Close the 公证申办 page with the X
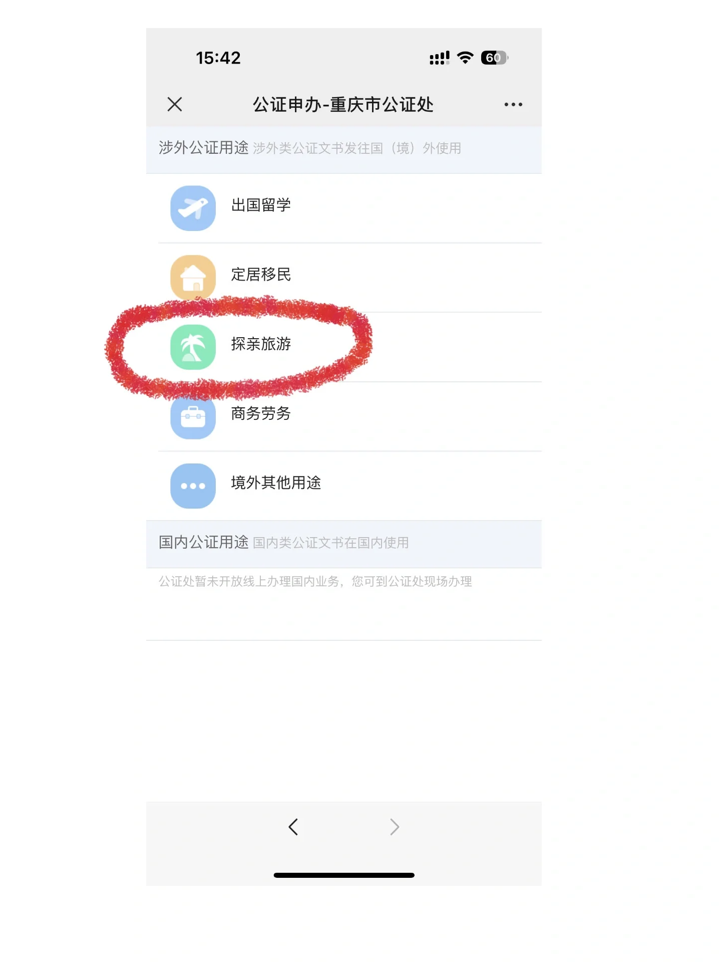721x962 pixels. (x=175, y=104)
